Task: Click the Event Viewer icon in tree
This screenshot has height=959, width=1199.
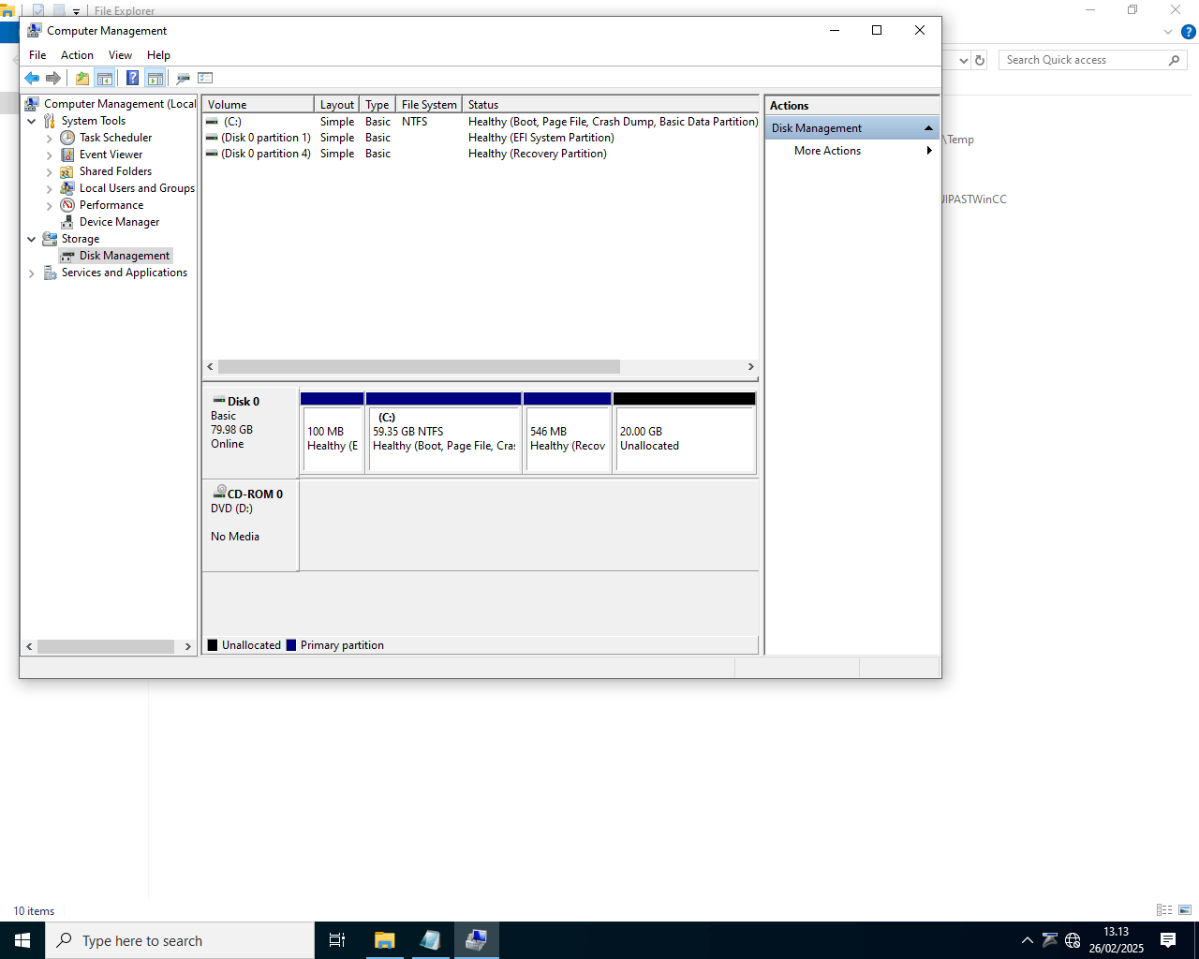Action: (67, 155)
